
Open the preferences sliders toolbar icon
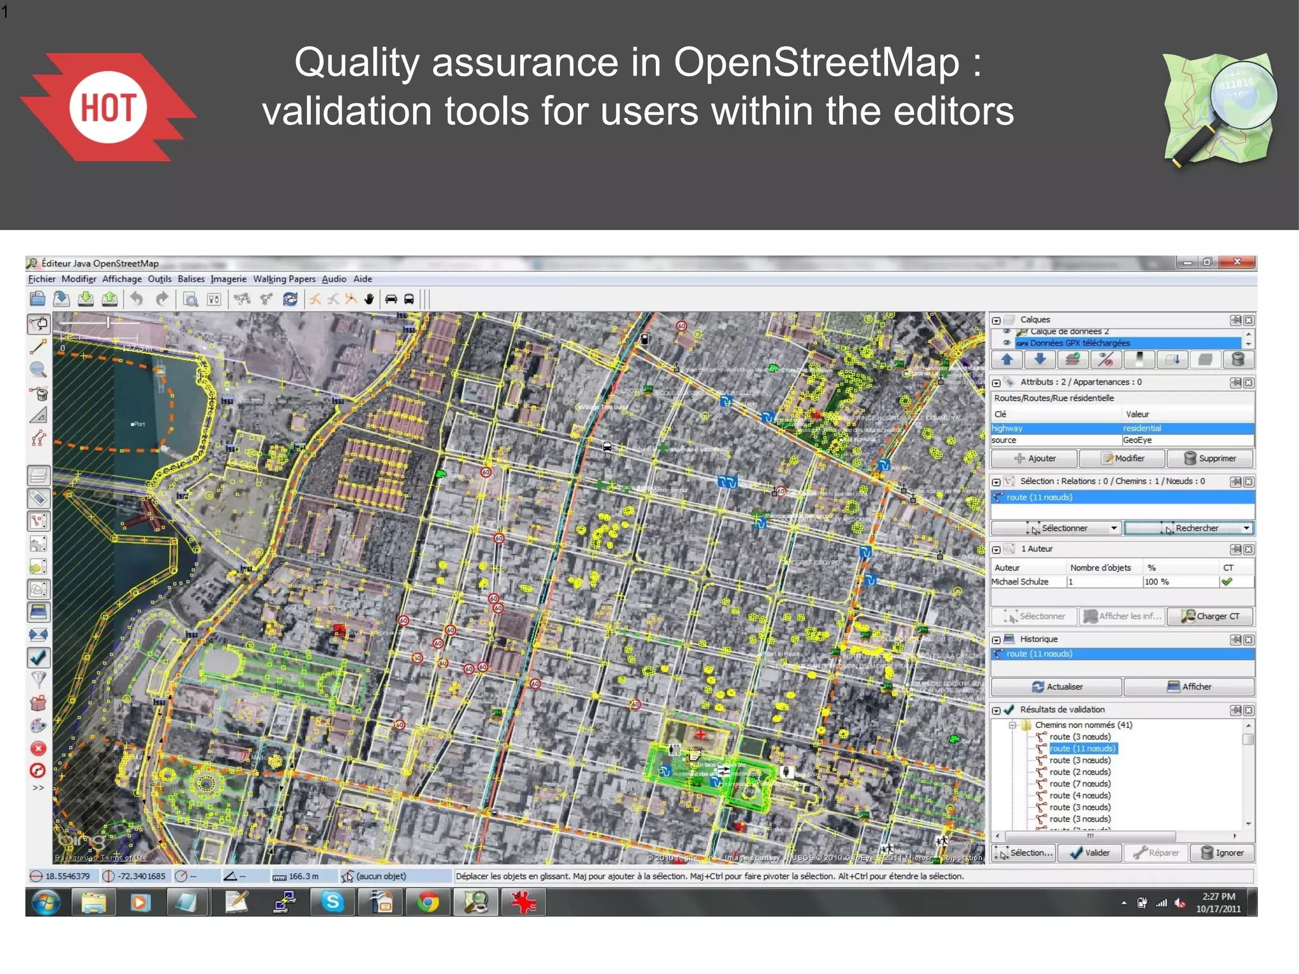pyautogui.click(x=214, y=299)
